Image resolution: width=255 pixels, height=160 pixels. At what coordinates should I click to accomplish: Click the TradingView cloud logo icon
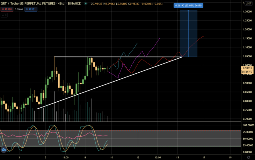pos(4,149)
